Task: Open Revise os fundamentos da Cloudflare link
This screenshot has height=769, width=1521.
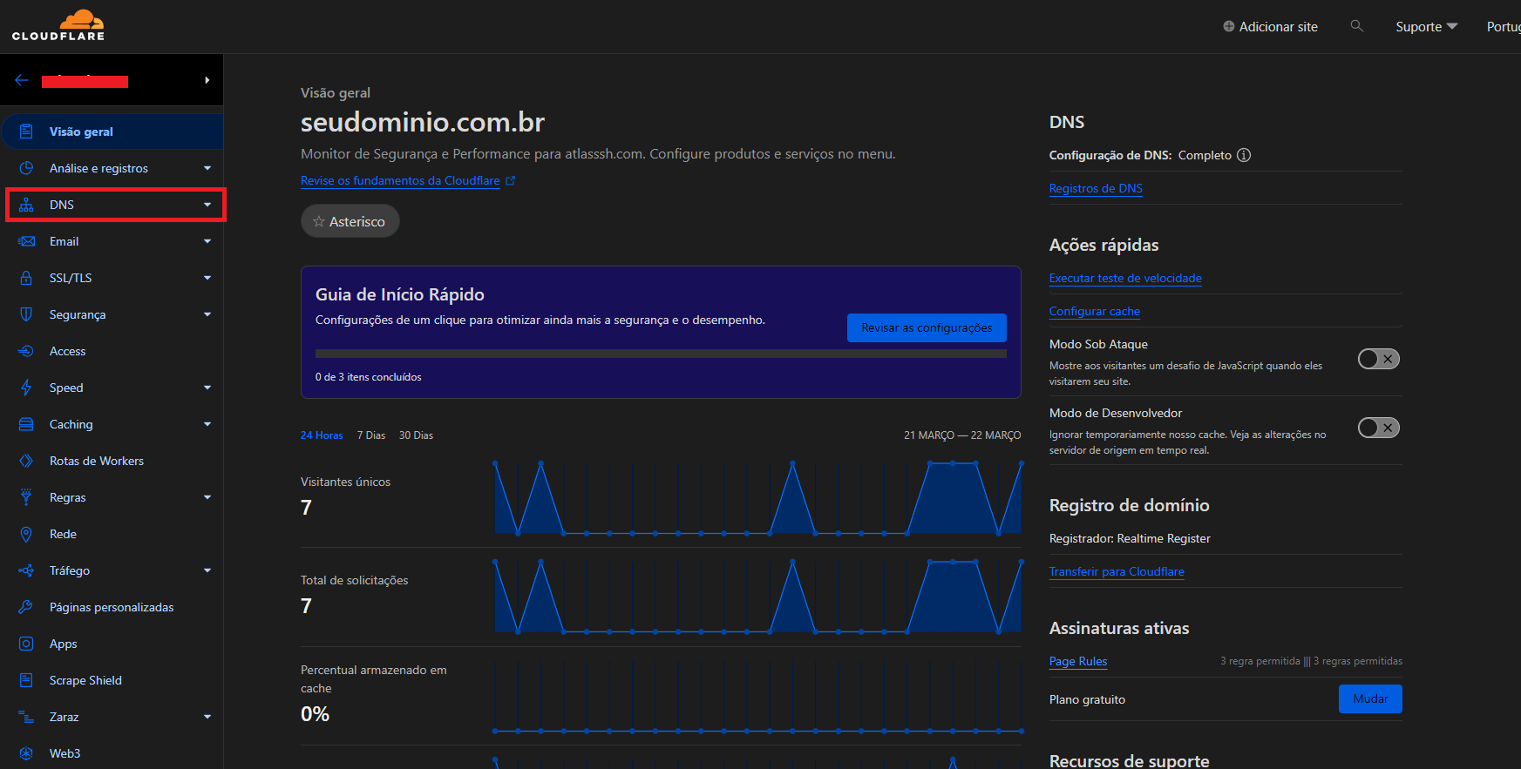Action: tap(400, 181)
